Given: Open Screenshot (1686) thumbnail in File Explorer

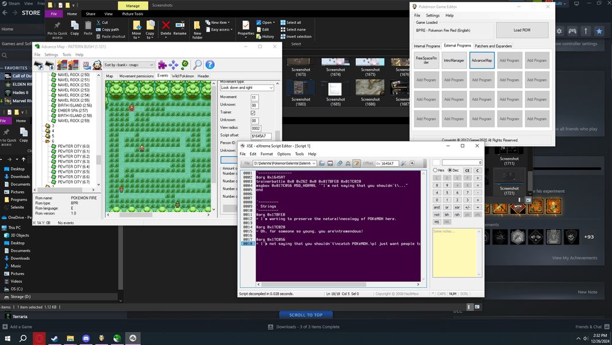Looking at the screenshot, I should tap(370, 93).
